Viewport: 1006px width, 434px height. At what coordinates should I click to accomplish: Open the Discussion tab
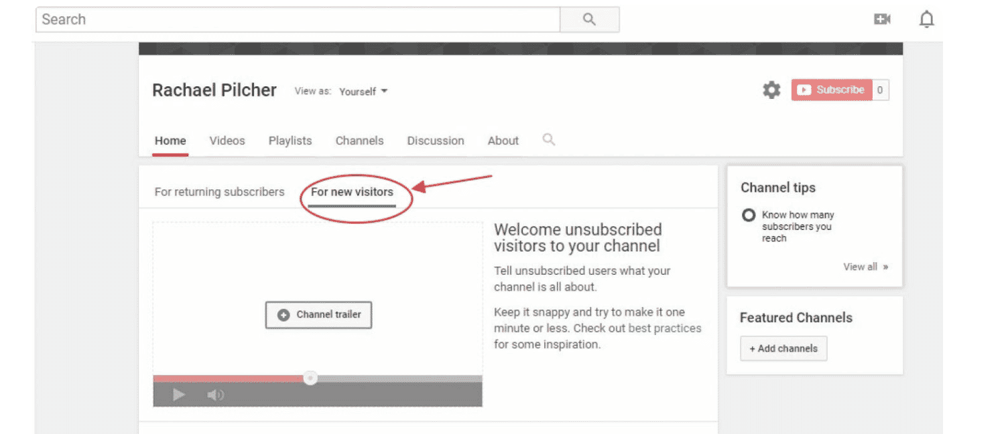point(436,140)
